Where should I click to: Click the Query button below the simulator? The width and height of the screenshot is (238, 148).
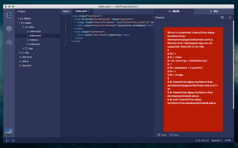click(x=174, y=135)
